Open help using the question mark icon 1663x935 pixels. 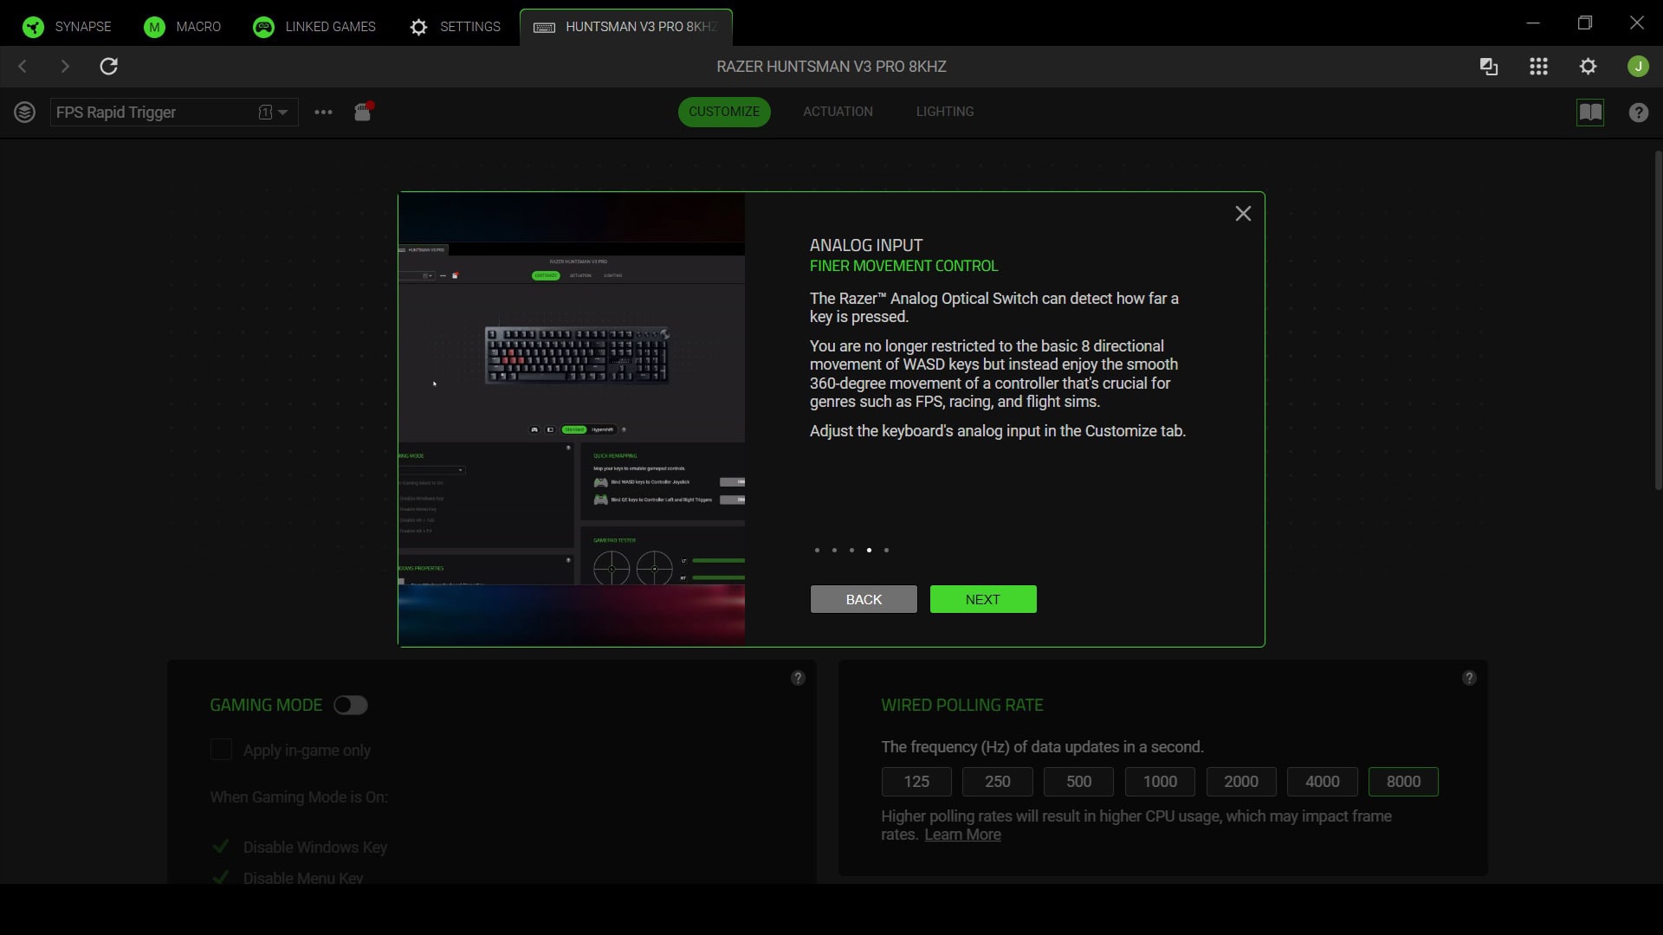point(1638,113)
